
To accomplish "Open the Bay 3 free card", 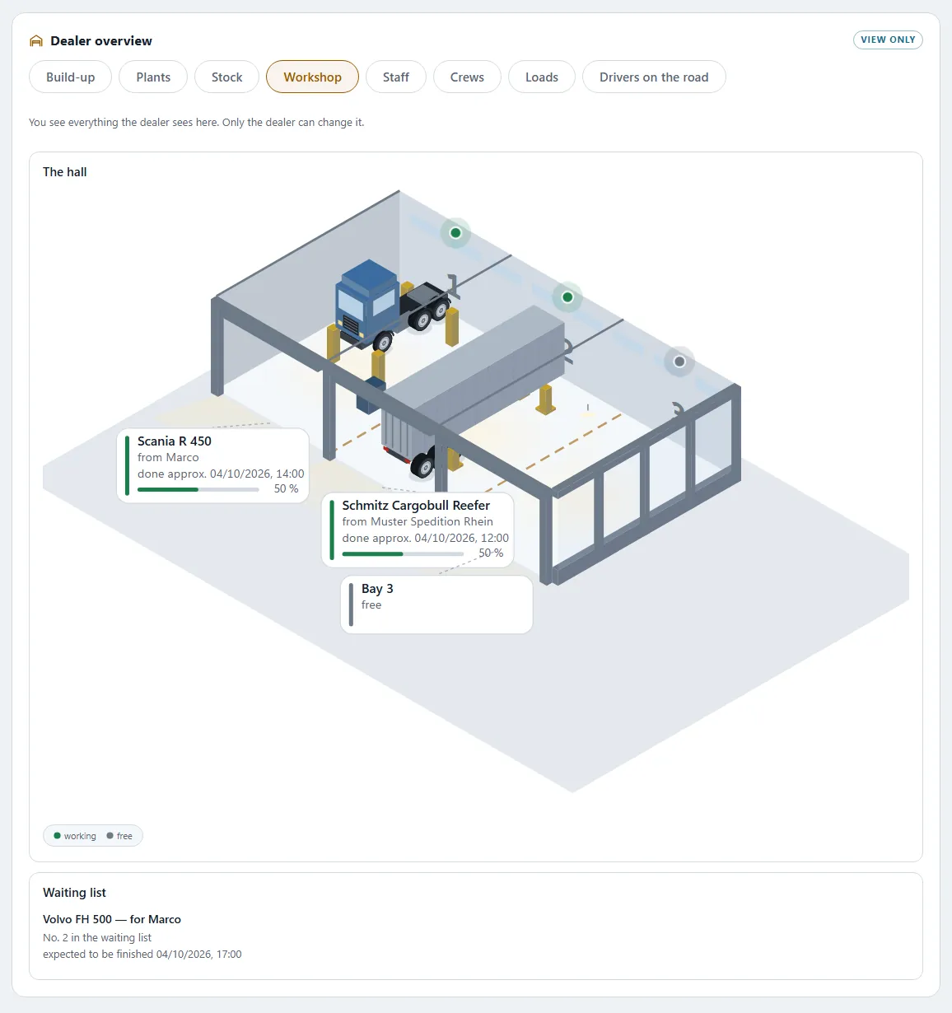I will pos(436,605).
